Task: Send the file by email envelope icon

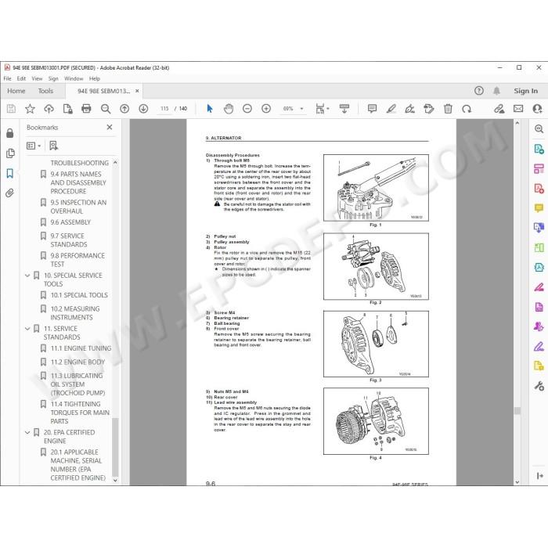Action: click(x=518, y=109)
